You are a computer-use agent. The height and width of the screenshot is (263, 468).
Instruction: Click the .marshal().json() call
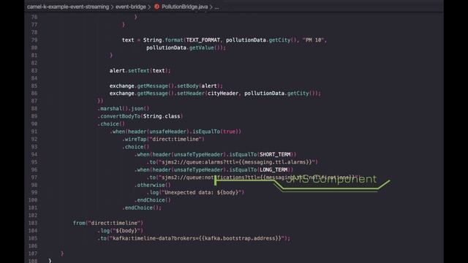124,109
